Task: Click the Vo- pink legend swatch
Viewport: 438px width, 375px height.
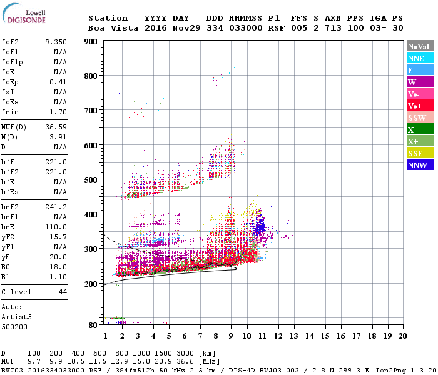Action: [420, 94]
